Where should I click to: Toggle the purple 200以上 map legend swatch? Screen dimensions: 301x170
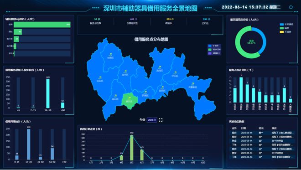click(210, 53)
